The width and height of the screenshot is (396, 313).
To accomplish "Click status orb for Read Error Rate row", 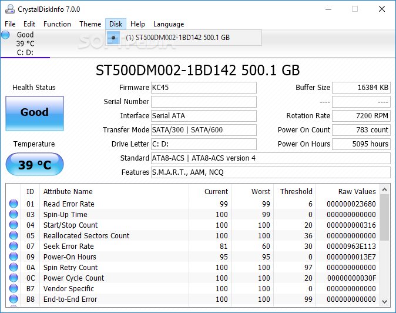I will tap(14, 204).
